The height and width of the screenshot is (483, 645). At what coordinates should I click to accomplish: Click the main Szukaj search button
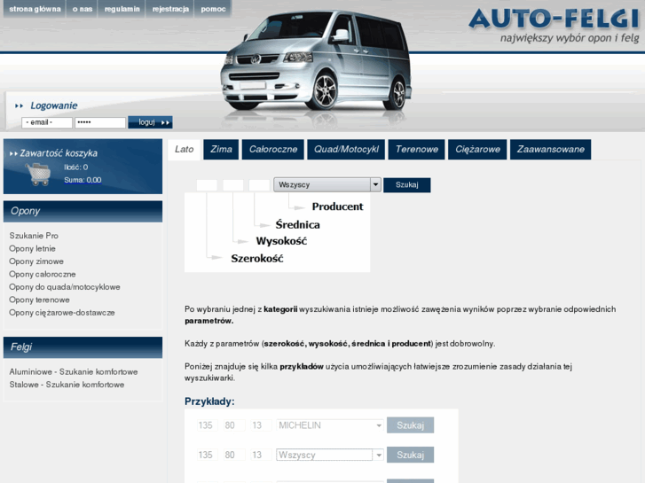[x=407, y=185]
